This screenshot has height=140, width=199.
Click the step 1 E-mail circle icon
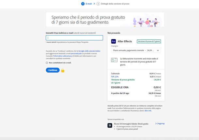pyautogui.click(x=83, y=4)
